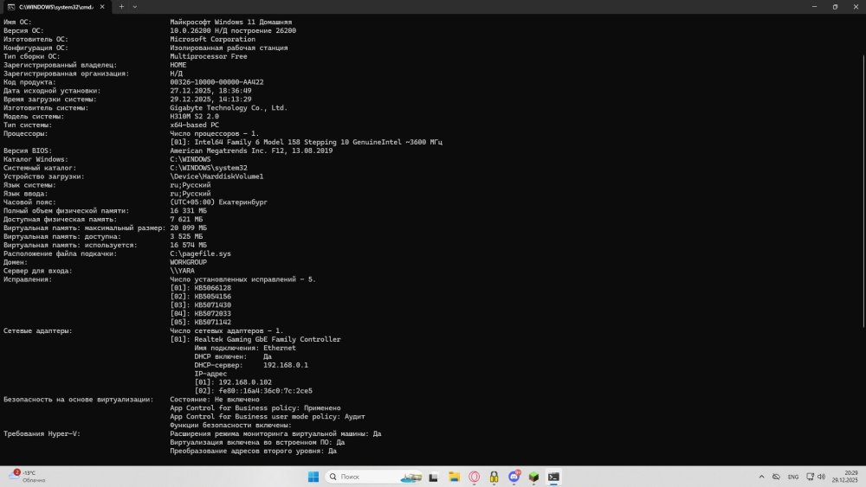Open the Windows Start menu

pos(313,477)
